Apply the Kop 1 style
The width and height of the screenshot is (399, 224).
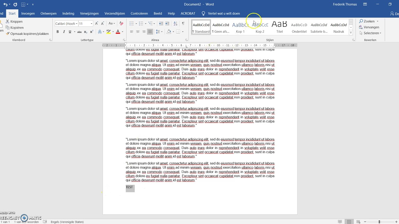[240, 27]
